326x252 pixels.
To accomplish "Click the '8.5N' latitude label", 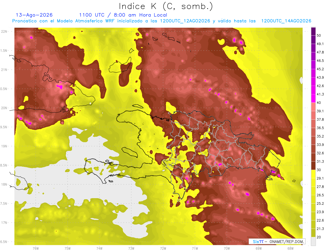I will point(4,166).
